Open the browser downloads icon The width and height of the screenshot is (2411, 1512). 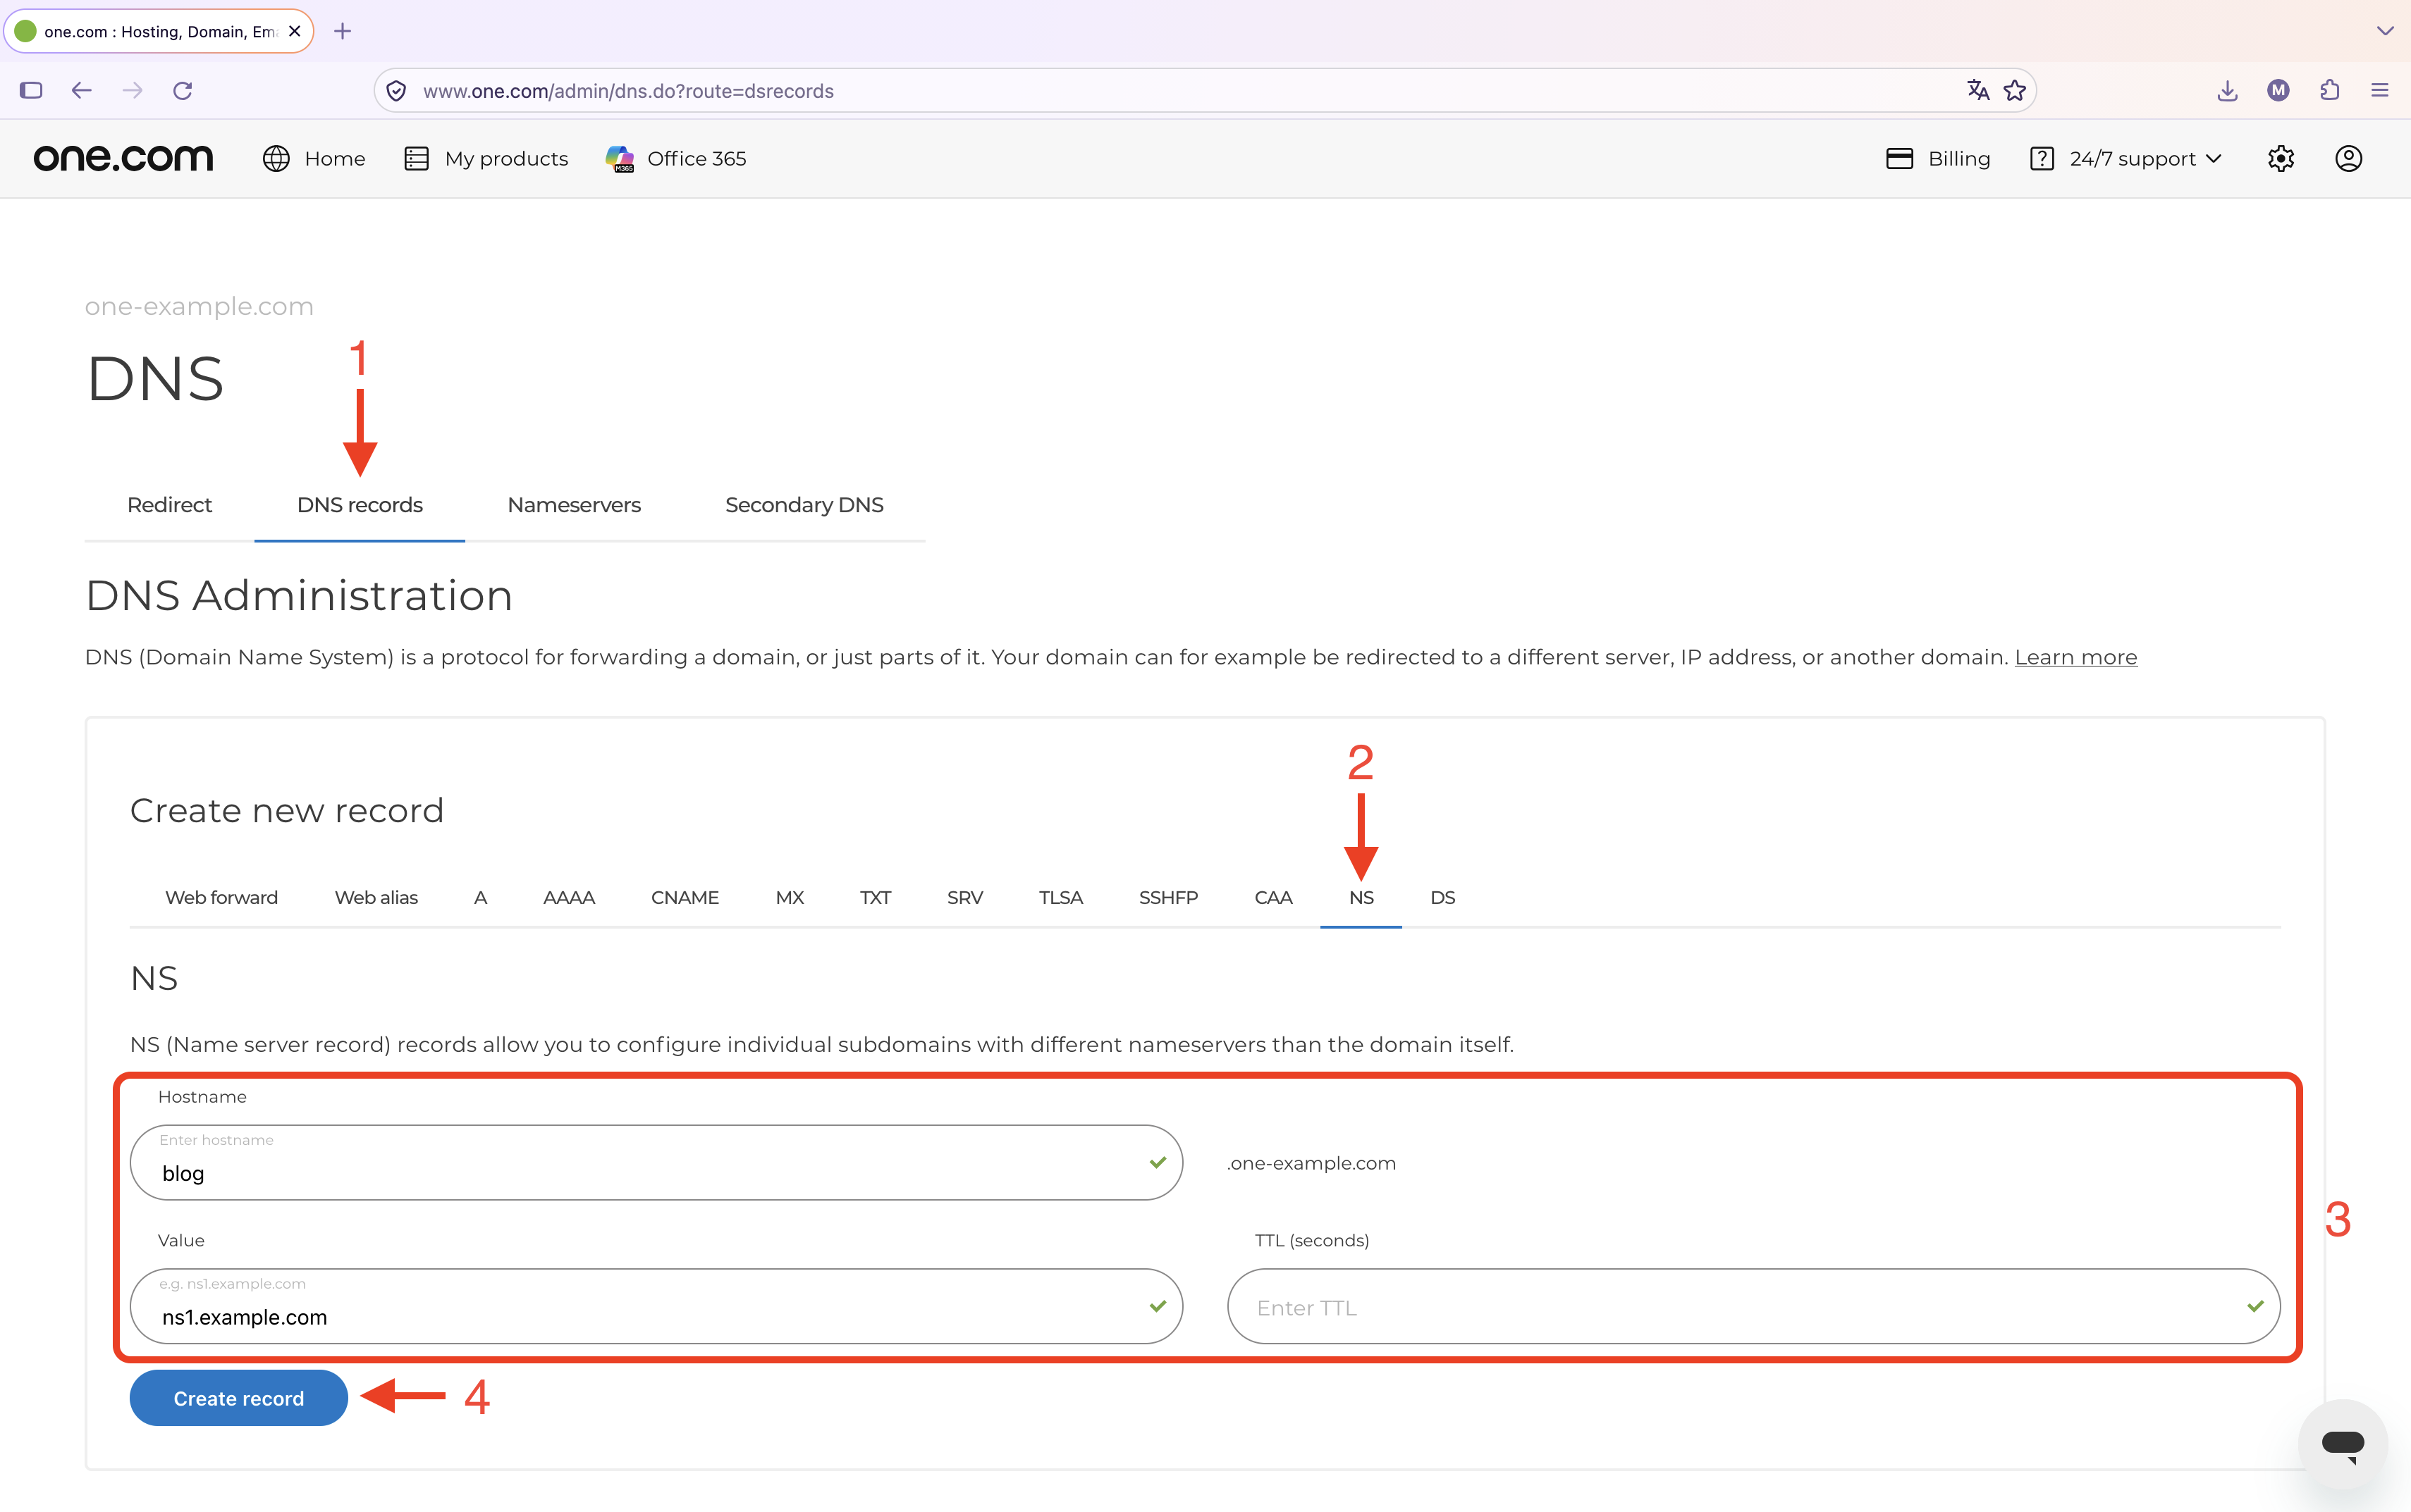click(2227, 90)
